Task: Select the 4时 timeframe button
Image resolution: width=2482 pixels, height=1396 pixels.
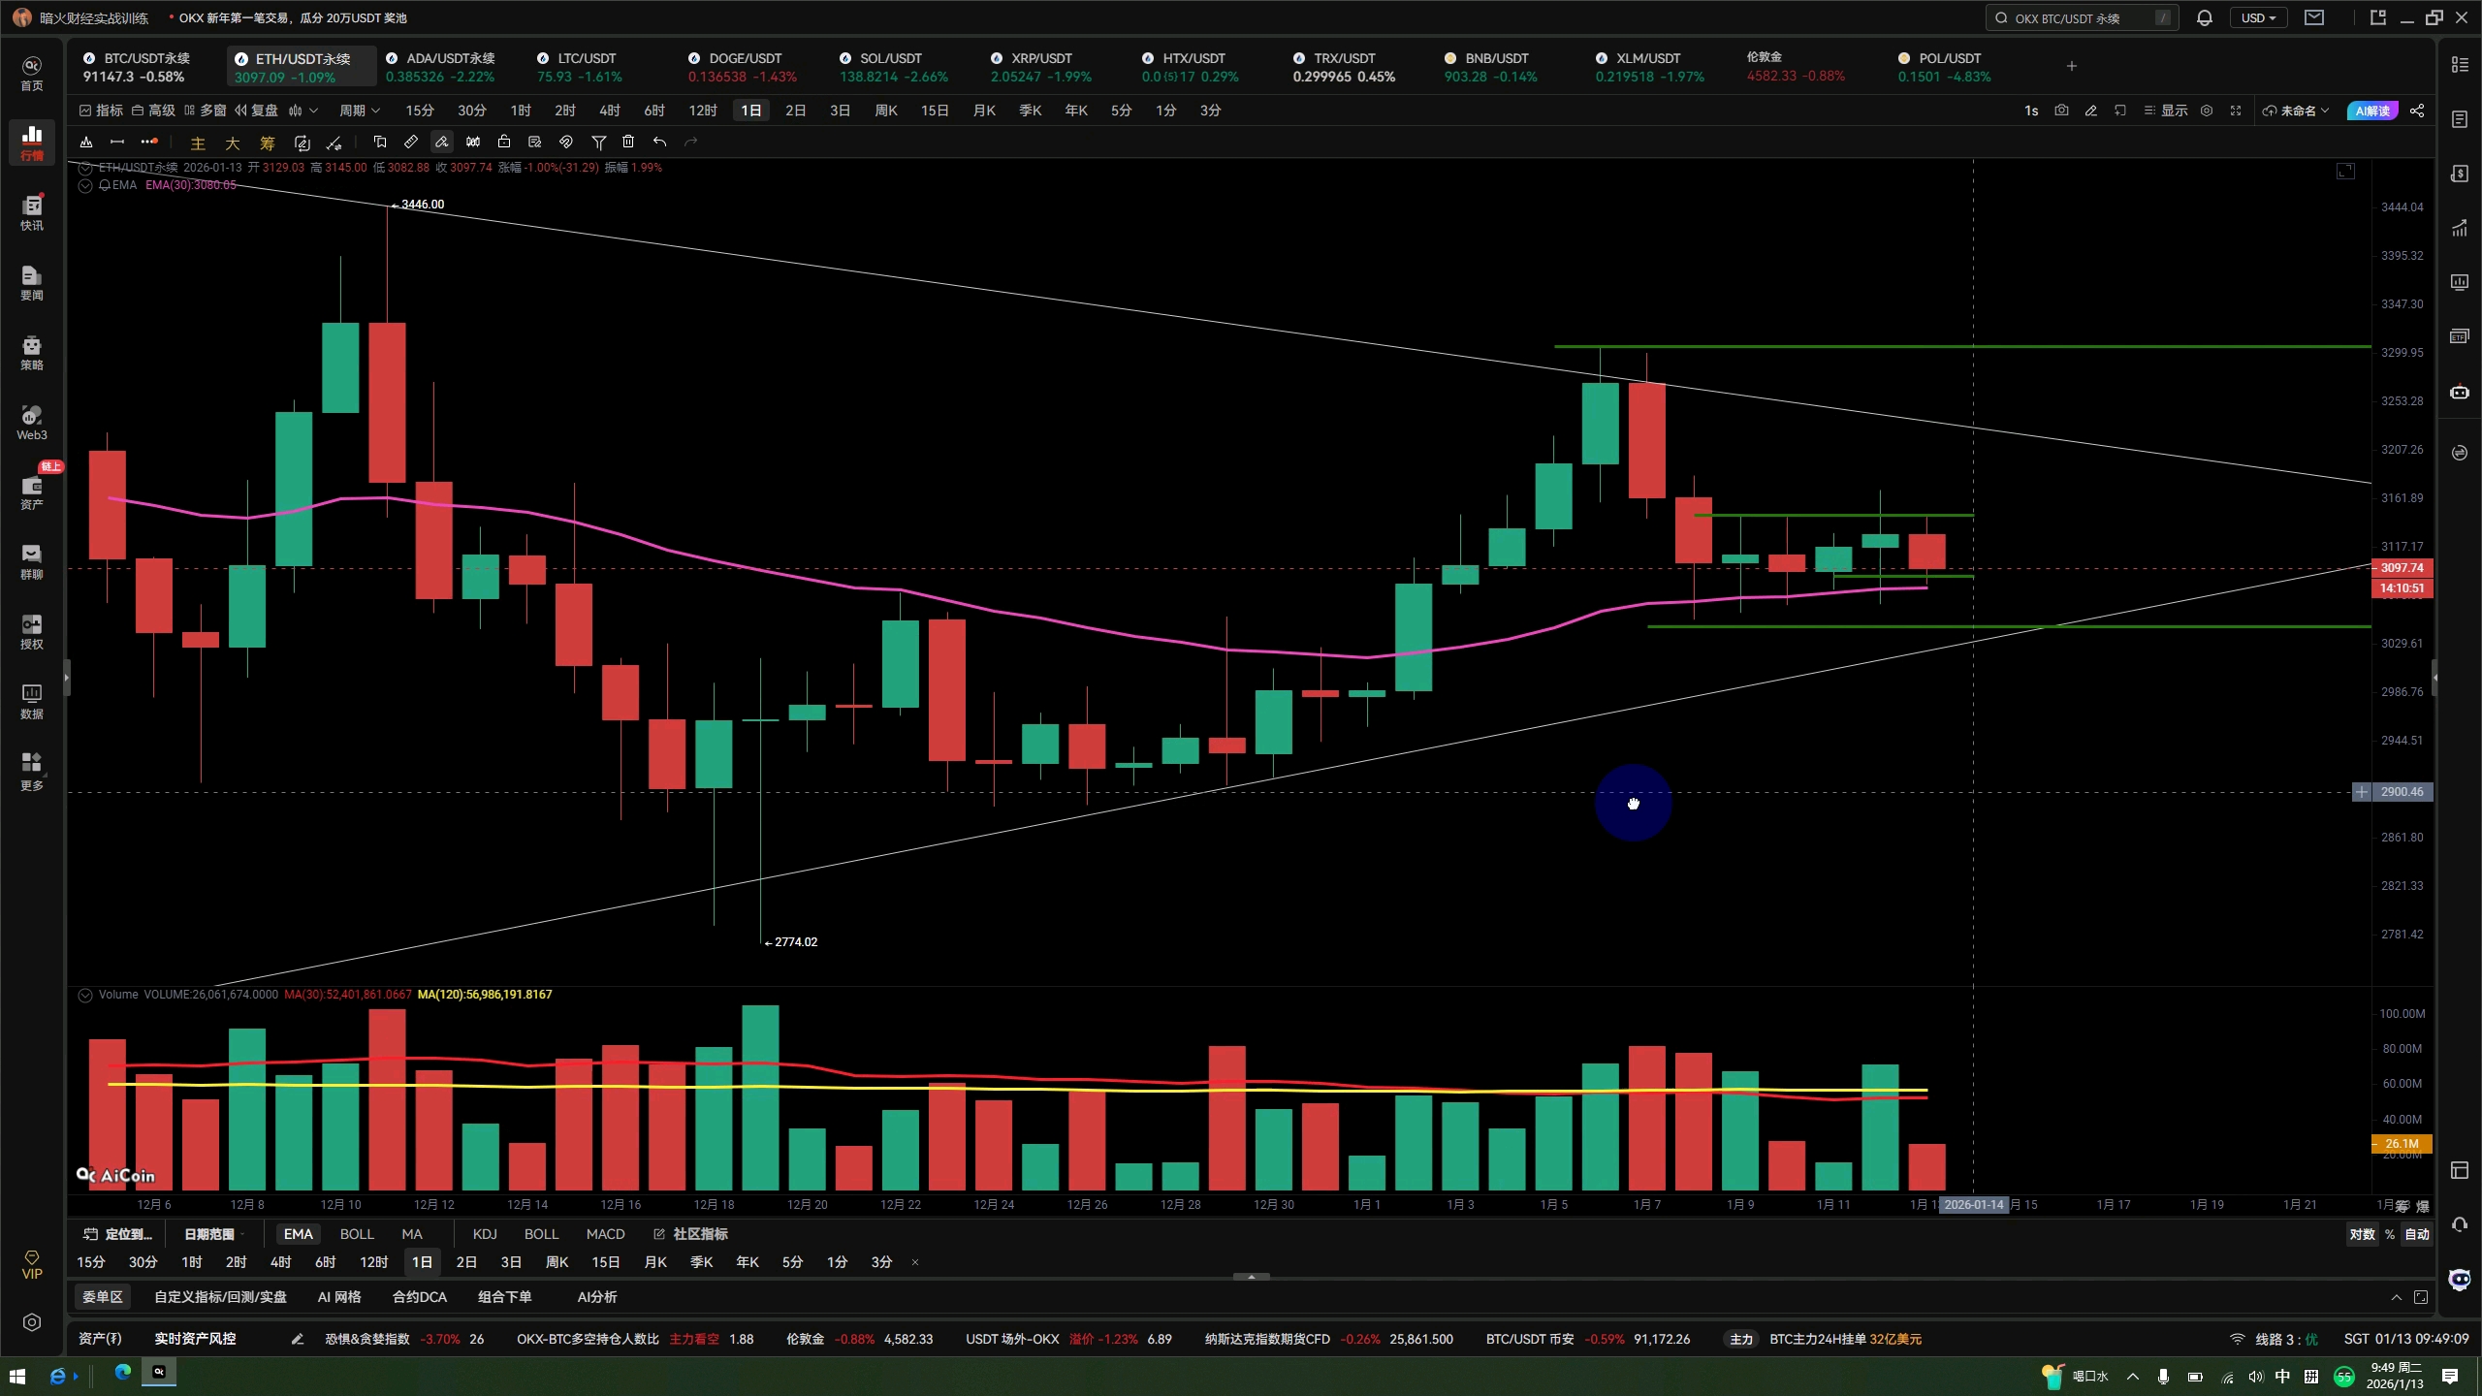Action: pos(609,111)
